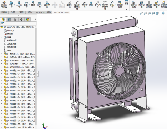Choose the 基本尺寸 basic dimension tool

click(26, 4)
